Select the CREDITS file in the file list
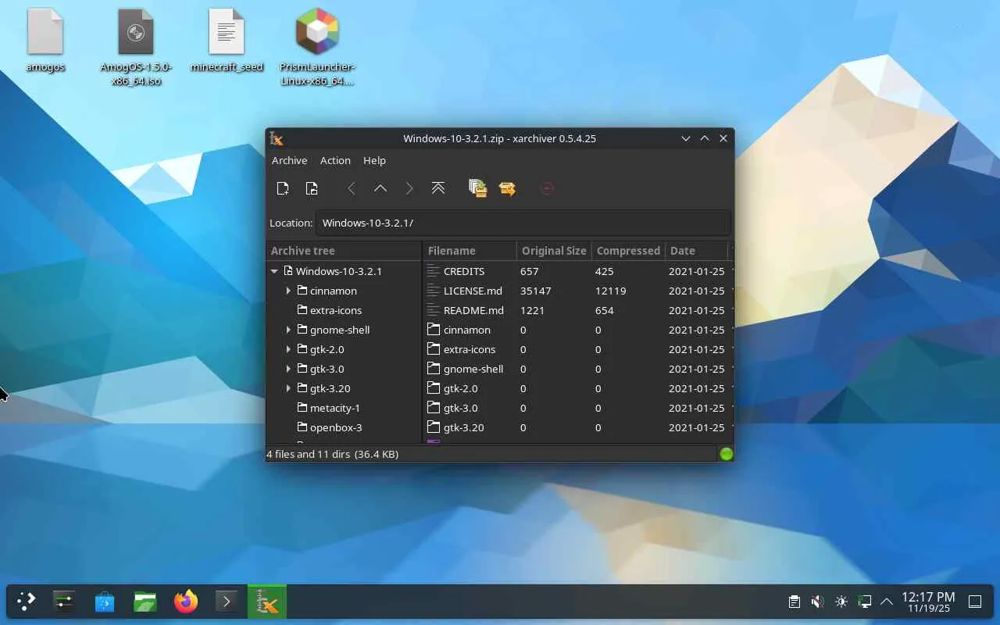This screenshot has width=1000, height=625. (464, 271)
